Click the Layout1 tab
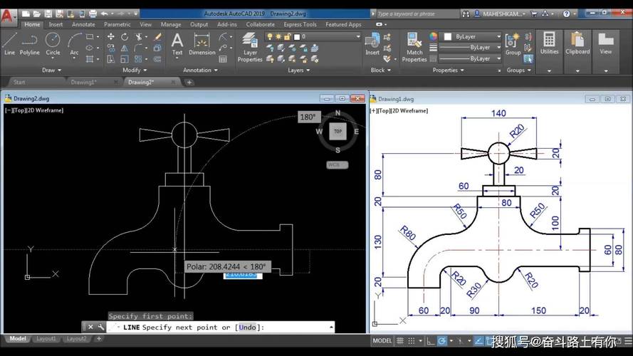 [x=46, y=339]
